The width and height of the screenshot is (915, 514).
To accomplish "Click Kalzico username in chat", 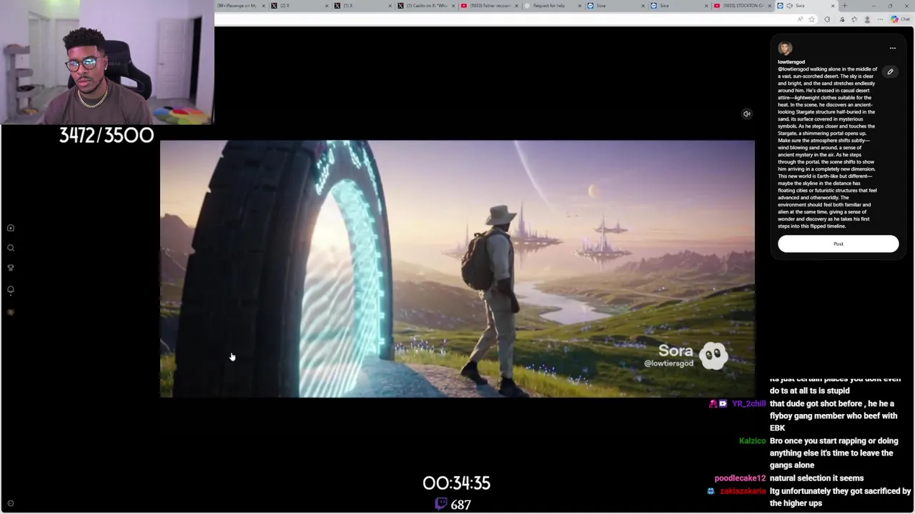I will (x=752, y=441).
